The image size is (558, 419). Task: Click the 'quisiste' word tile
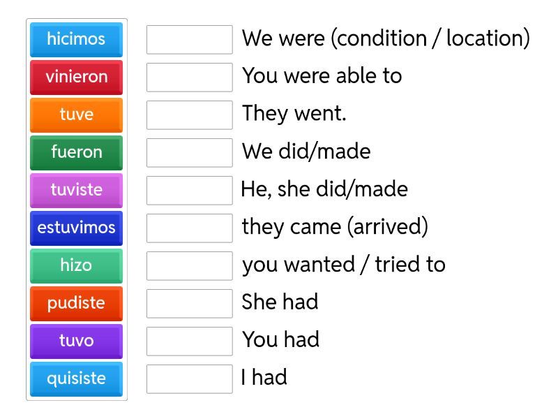click(76, 378)
